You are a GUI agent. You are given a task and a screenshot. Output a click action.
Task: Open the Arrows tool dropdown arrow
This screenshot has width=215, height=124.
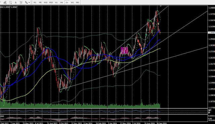tap(29, 3)
